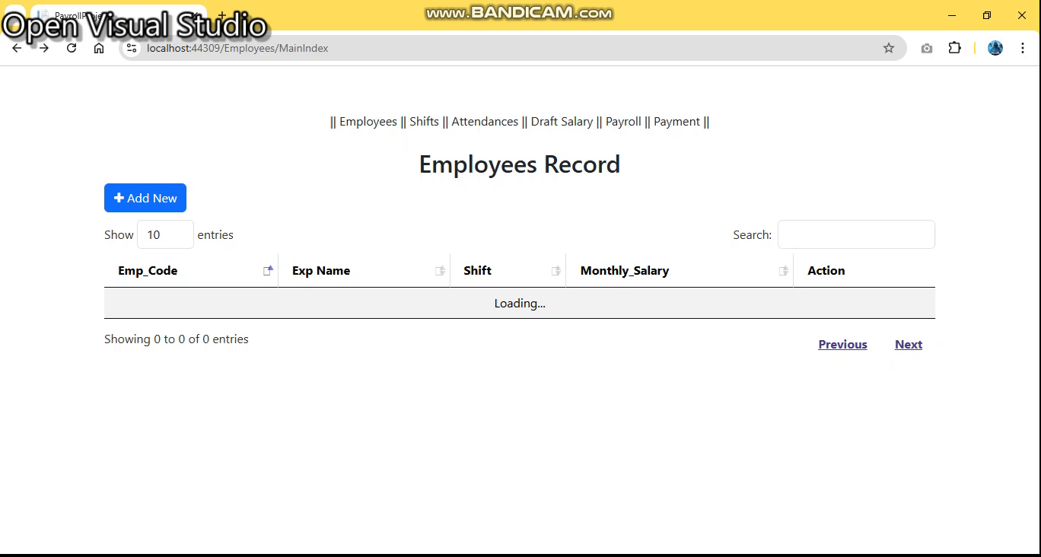Viewport: 1041px width, 557px height.
Task: Click inside the Search field
Action: 855,234
